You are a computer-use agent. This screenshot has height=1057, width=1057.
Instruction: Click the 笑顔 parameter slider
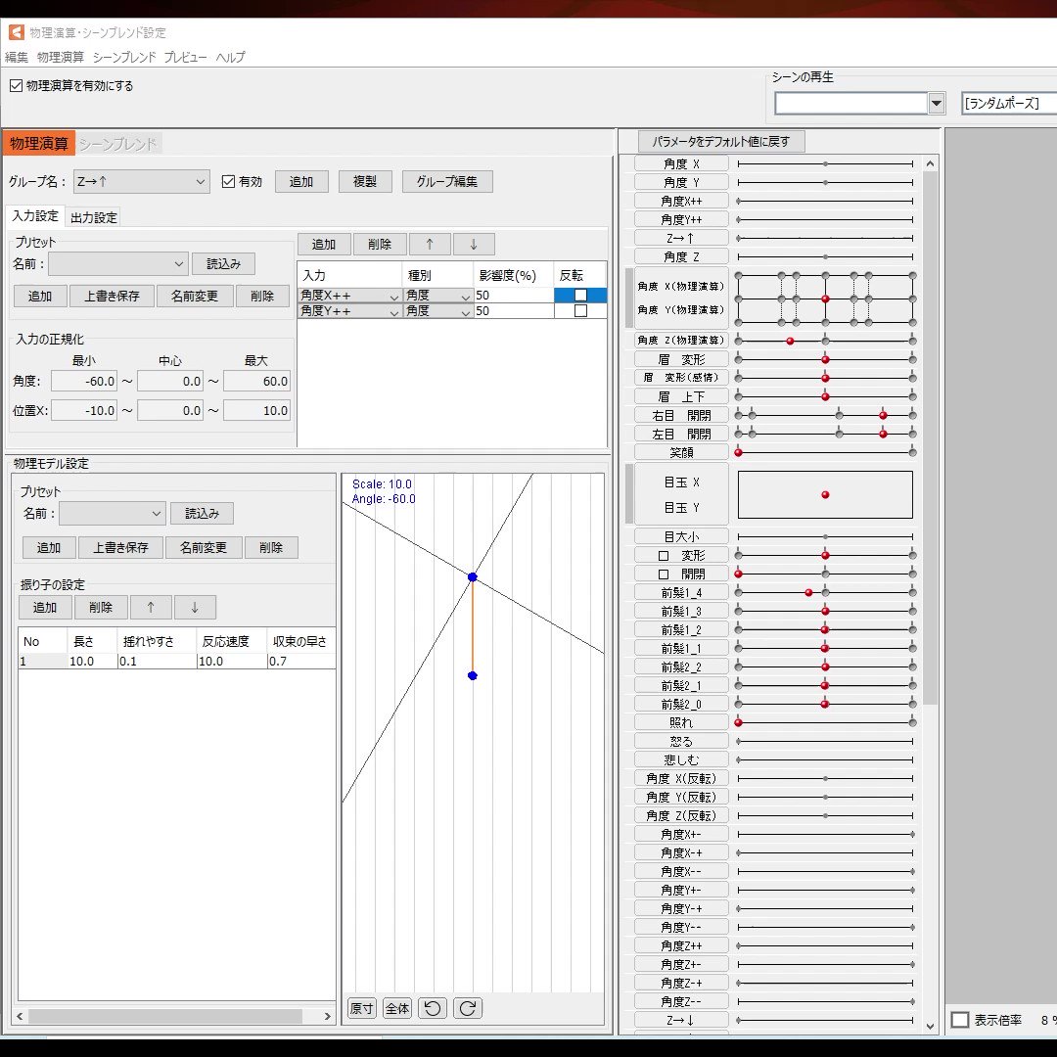pos(825,452)
